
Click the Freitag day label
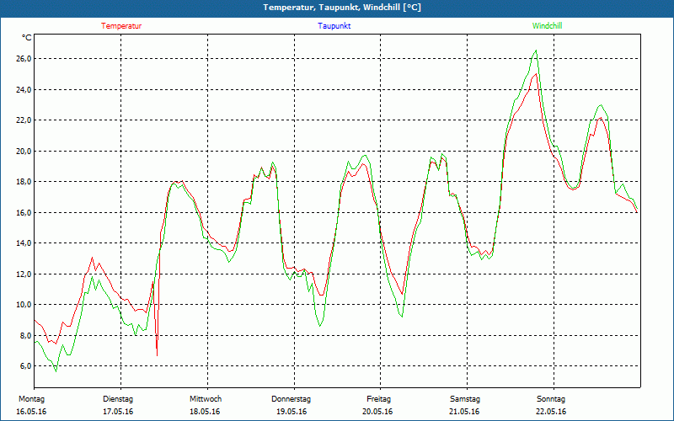pos(378,399)
